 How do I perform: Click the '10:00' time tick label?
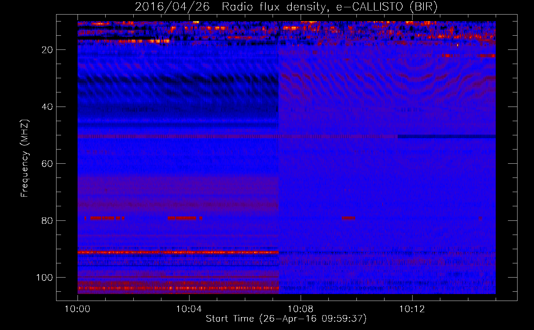[x=78, y=309]
